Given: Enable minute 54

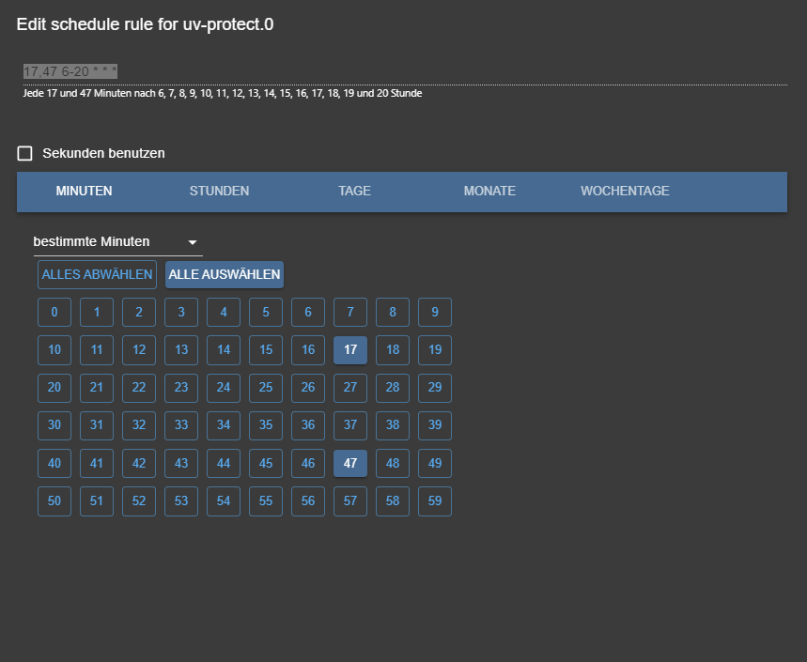Looking at the screenshot, I should click(x=224, y=501).
